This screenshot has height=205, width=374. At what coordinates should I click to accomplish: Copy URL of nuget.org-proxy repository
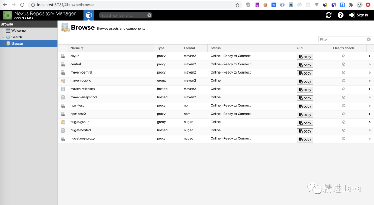(x=305, y=139)
